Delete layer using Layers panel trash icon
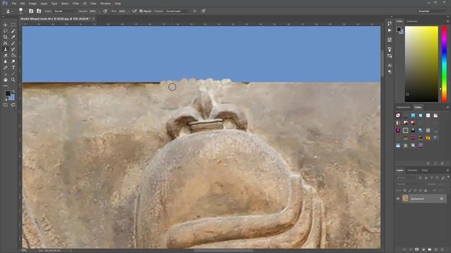The width and height of the screenshot is (451, 253). click(x=443, y=249)
